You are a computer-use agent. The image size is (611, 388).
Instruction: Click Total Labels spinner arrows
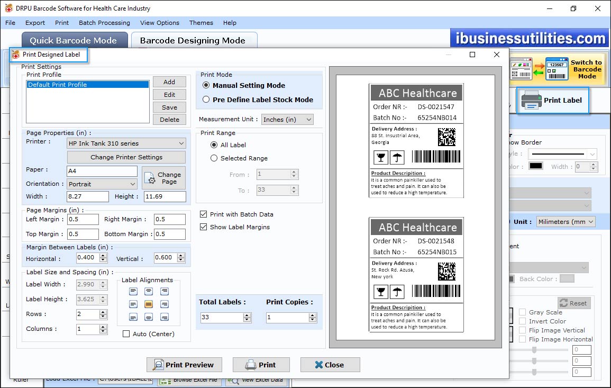tap(247, 318)
